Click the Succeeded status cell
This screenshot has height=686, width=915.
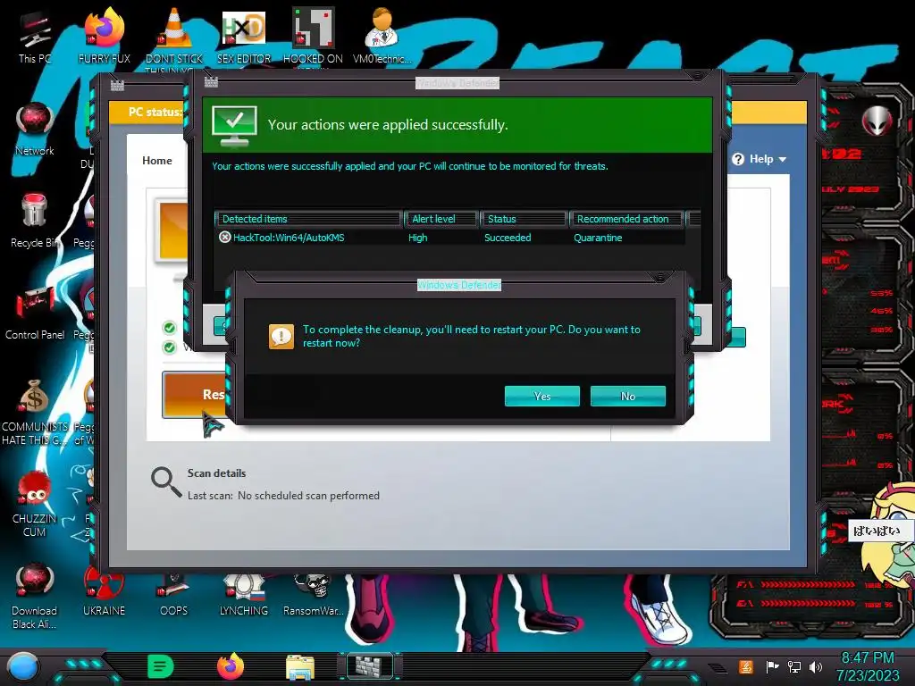click(508, 238)
